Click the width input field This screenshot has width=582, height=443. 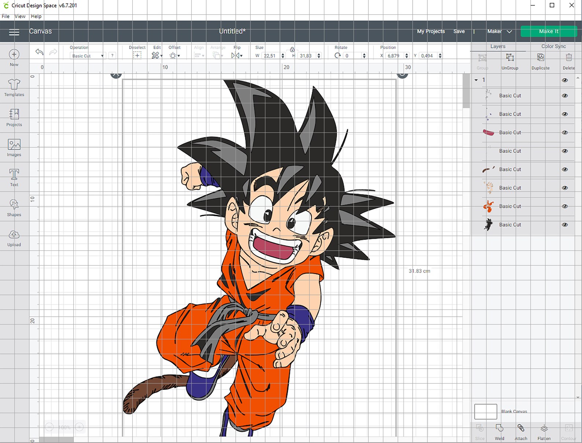tap(272, 56)
